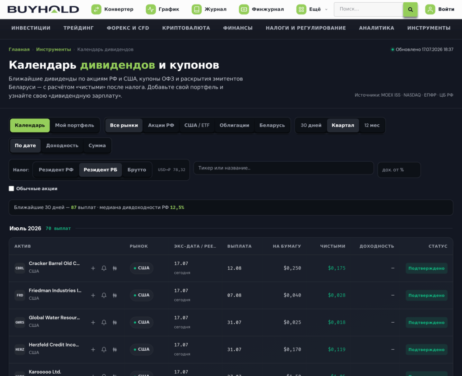Image resolution: width=462 pixels, height=376 pixels.
Task: Set bell alert for Cracker Barrel
Action: point(104,268)
